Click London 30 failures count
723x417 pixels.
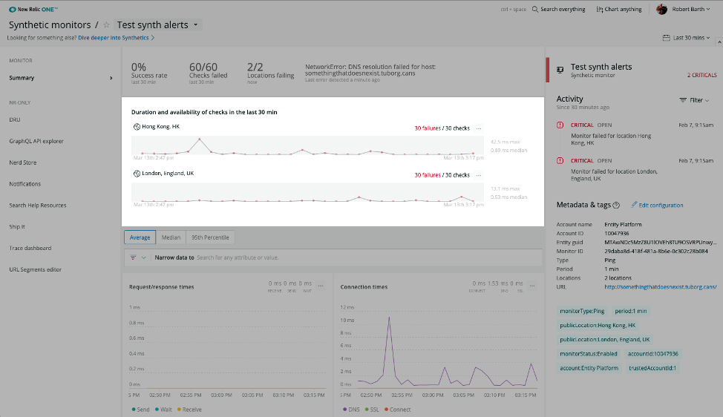point(428,175)
